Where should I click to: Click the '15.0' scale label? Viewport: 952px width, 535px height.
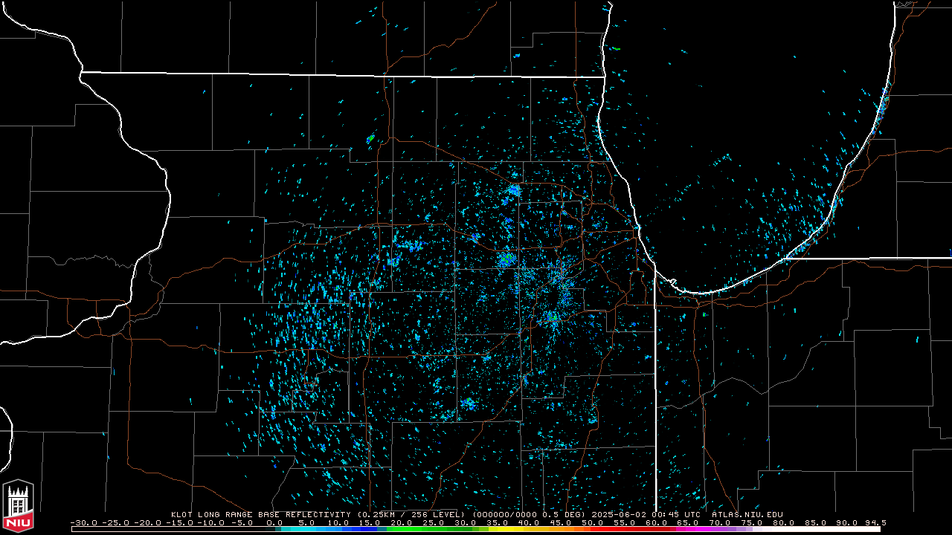point(370,522)
